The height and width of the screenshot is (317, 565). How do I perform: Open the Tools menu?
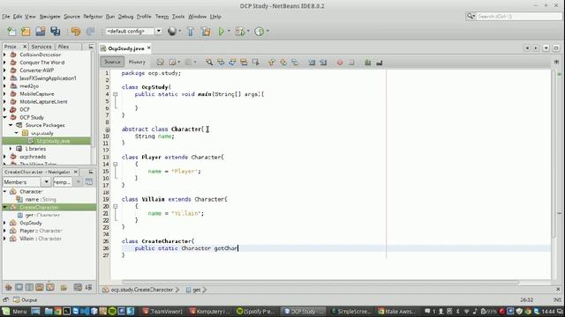coord(178,17)
